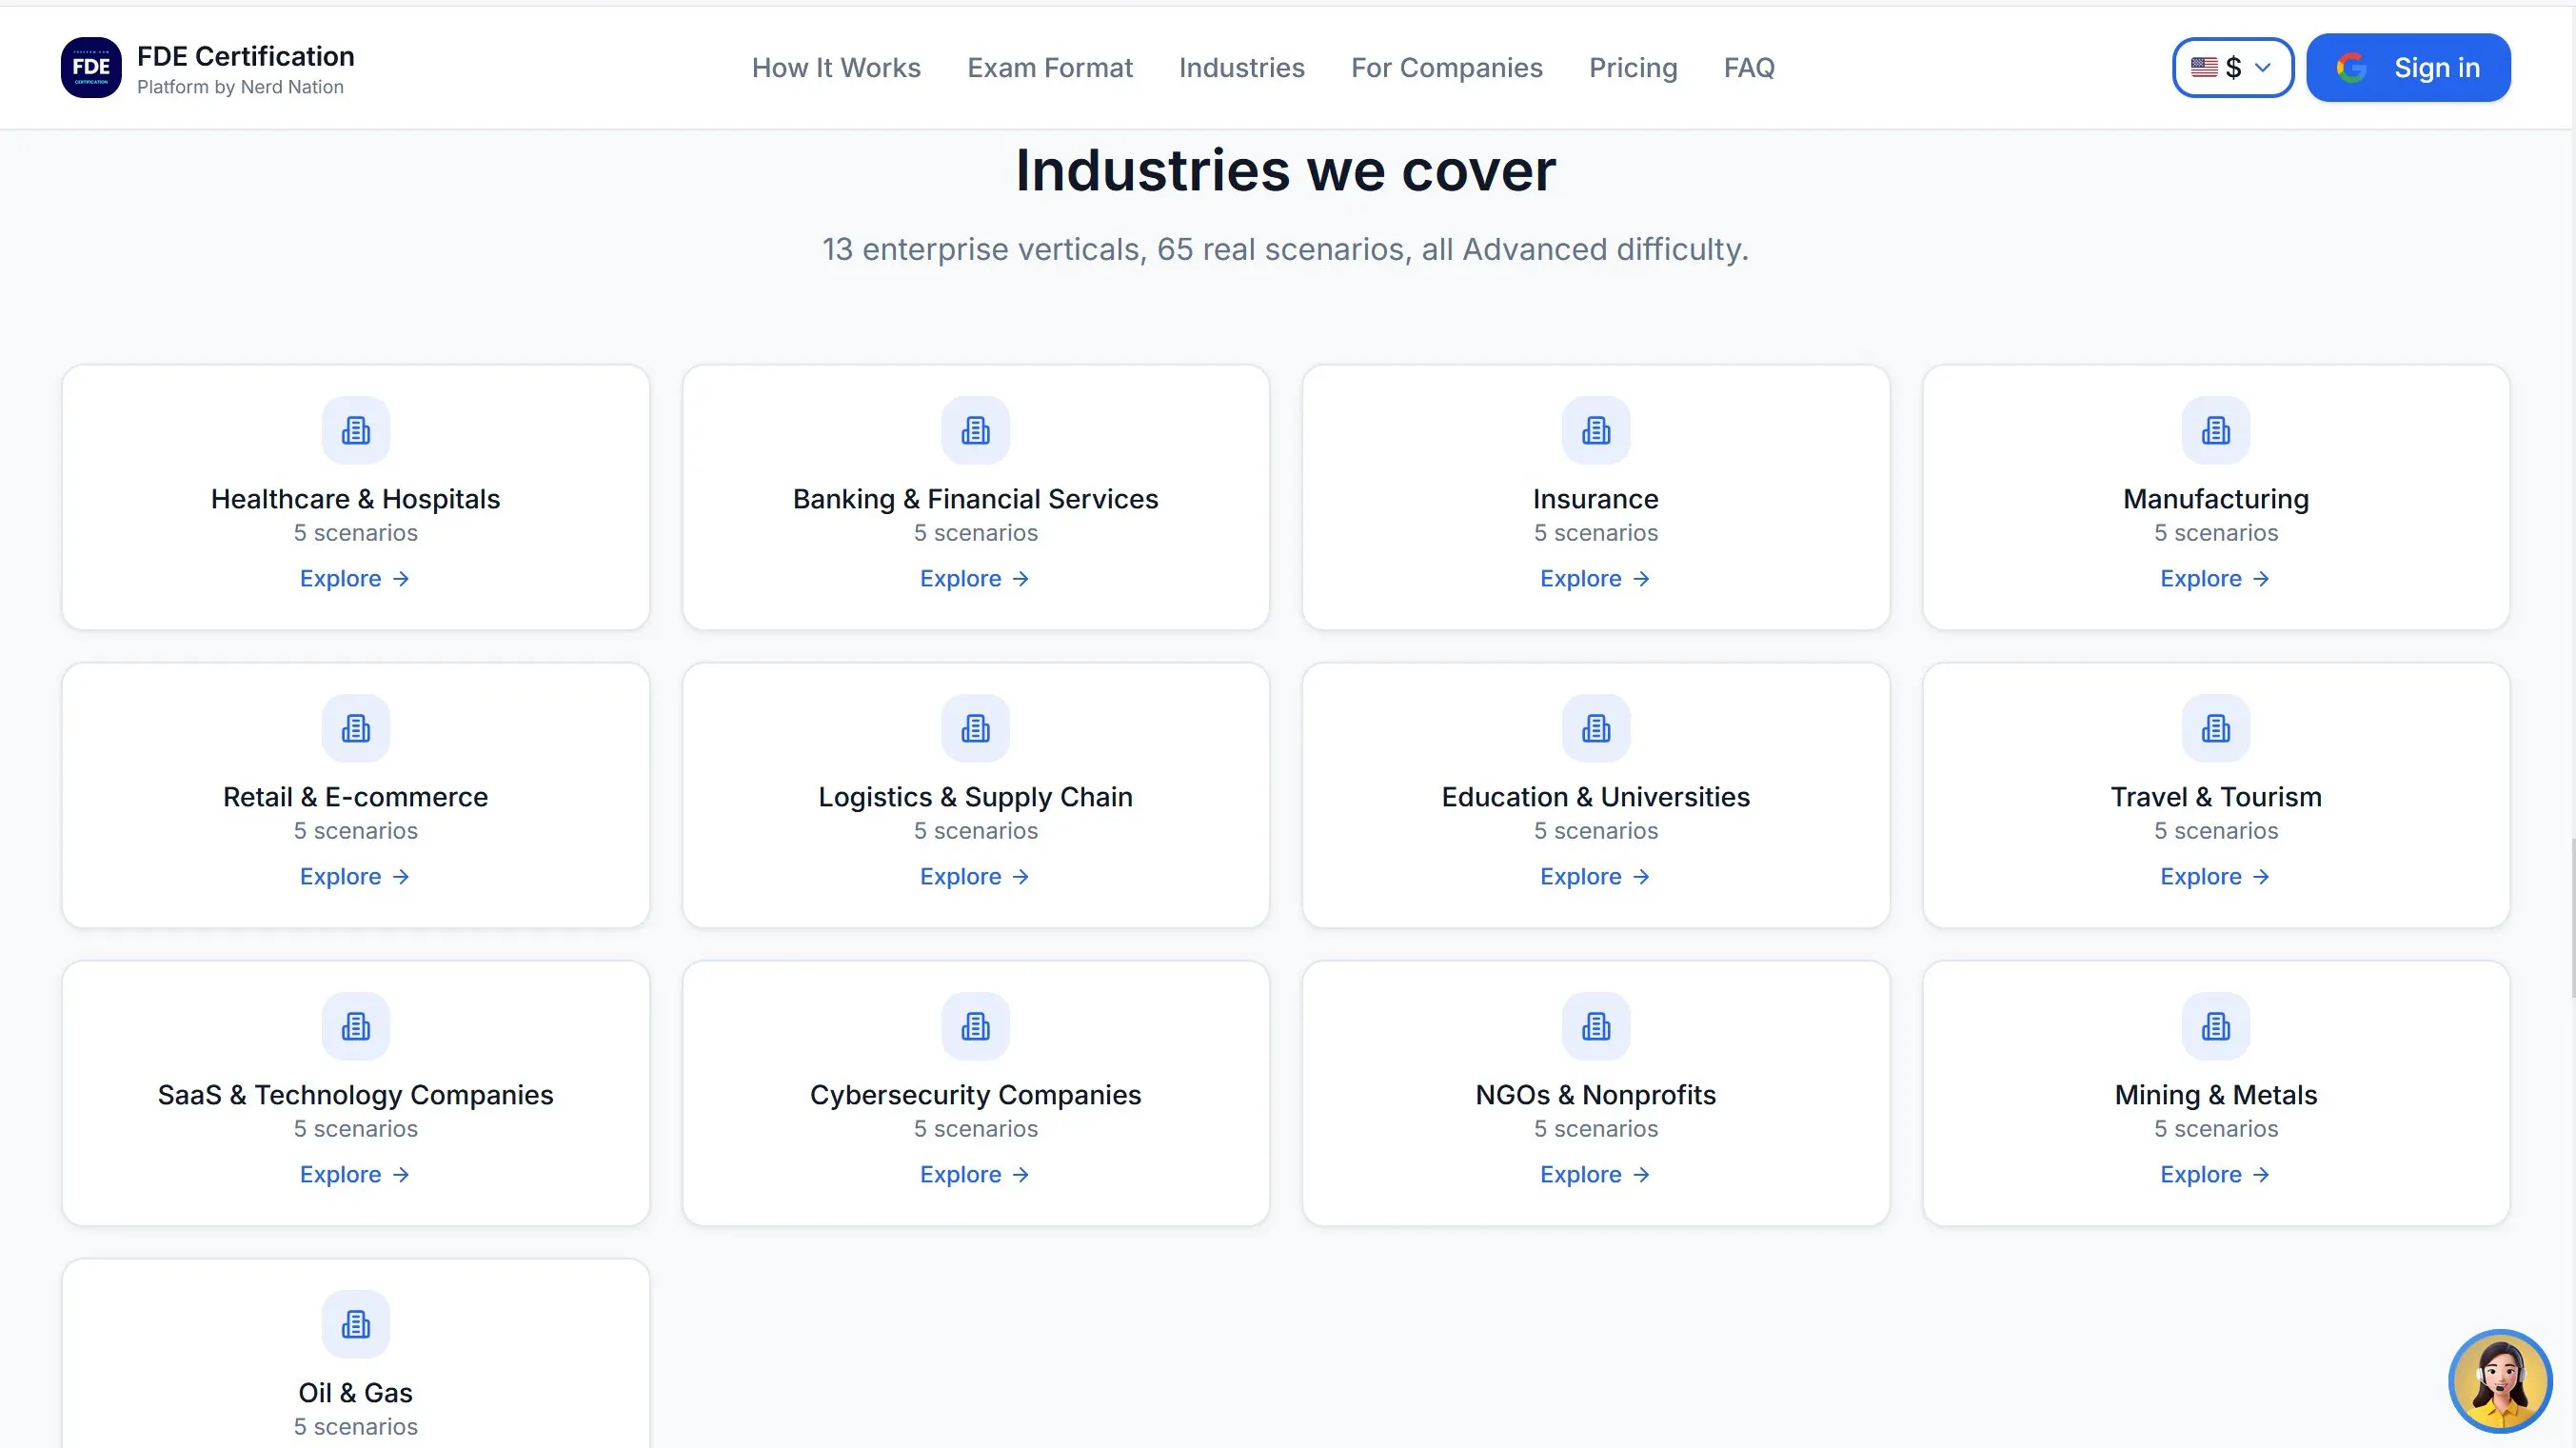The height and width of the screenshot is (1448, 2576).
Task: Click the Education & Universities building icon
Action: [x=1596, y=729]
